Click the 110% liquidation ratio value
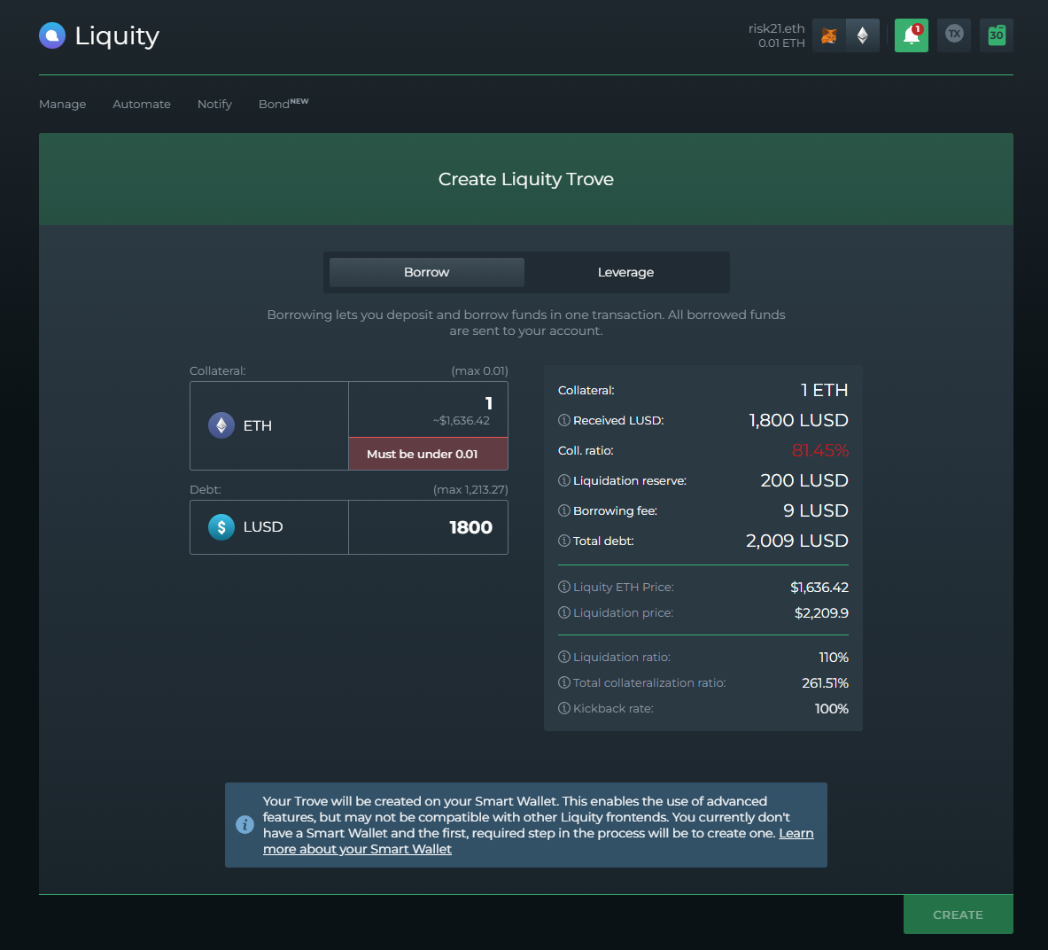This screenshot has height=950, width=1048. [x=834, y=658]
